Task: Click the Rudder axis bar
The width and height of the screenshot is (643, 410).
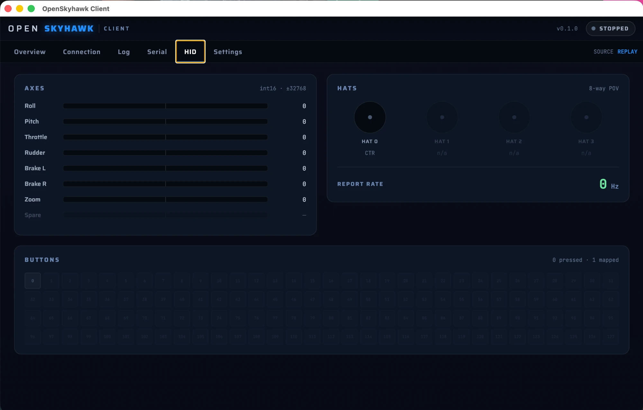Action: (165, 153)
